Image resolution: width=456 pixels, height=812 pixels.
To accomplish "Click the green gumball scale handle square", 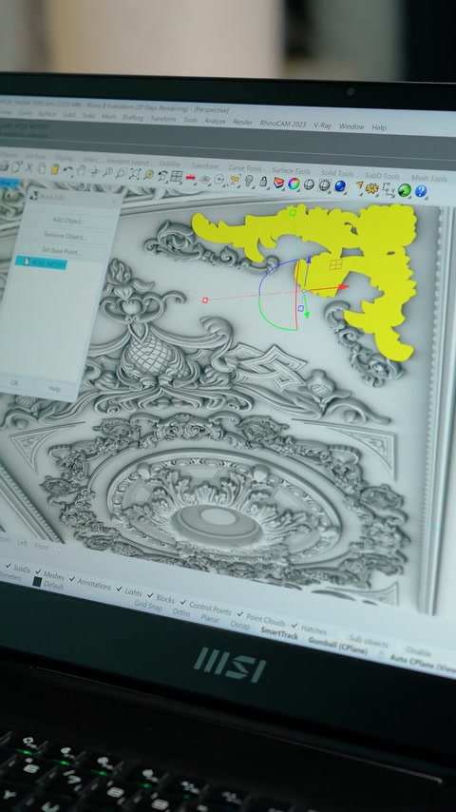I will click(x=293, y=212).
